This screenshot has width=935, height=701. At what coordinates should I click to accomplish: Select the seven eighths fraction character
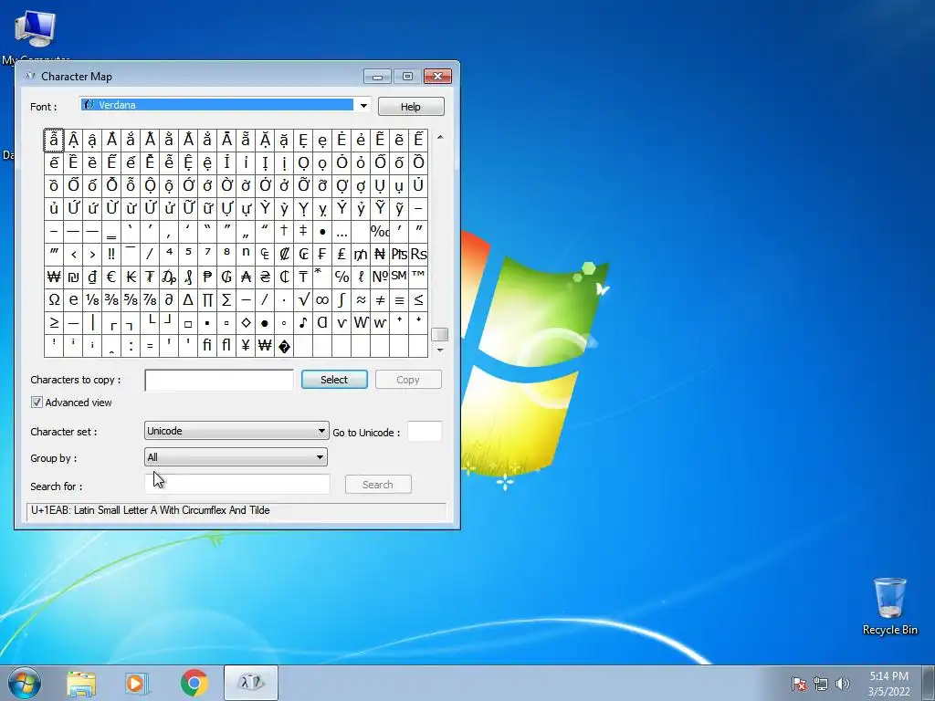[150, 299]
